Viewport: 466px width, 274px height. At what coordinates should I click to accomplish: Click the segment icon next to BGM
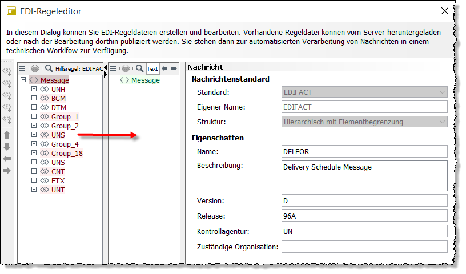tap(45, 98)
